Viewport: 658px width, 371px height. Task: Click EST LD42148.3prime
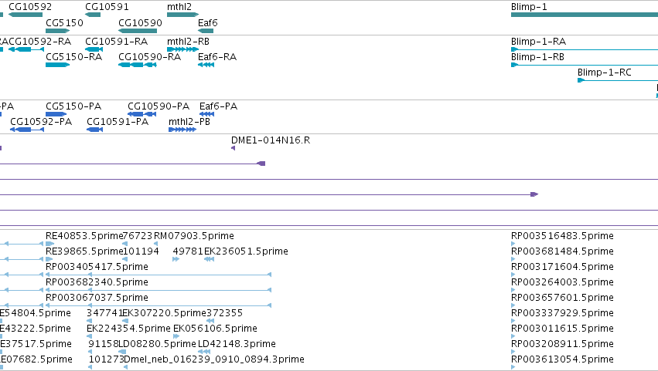237,345
